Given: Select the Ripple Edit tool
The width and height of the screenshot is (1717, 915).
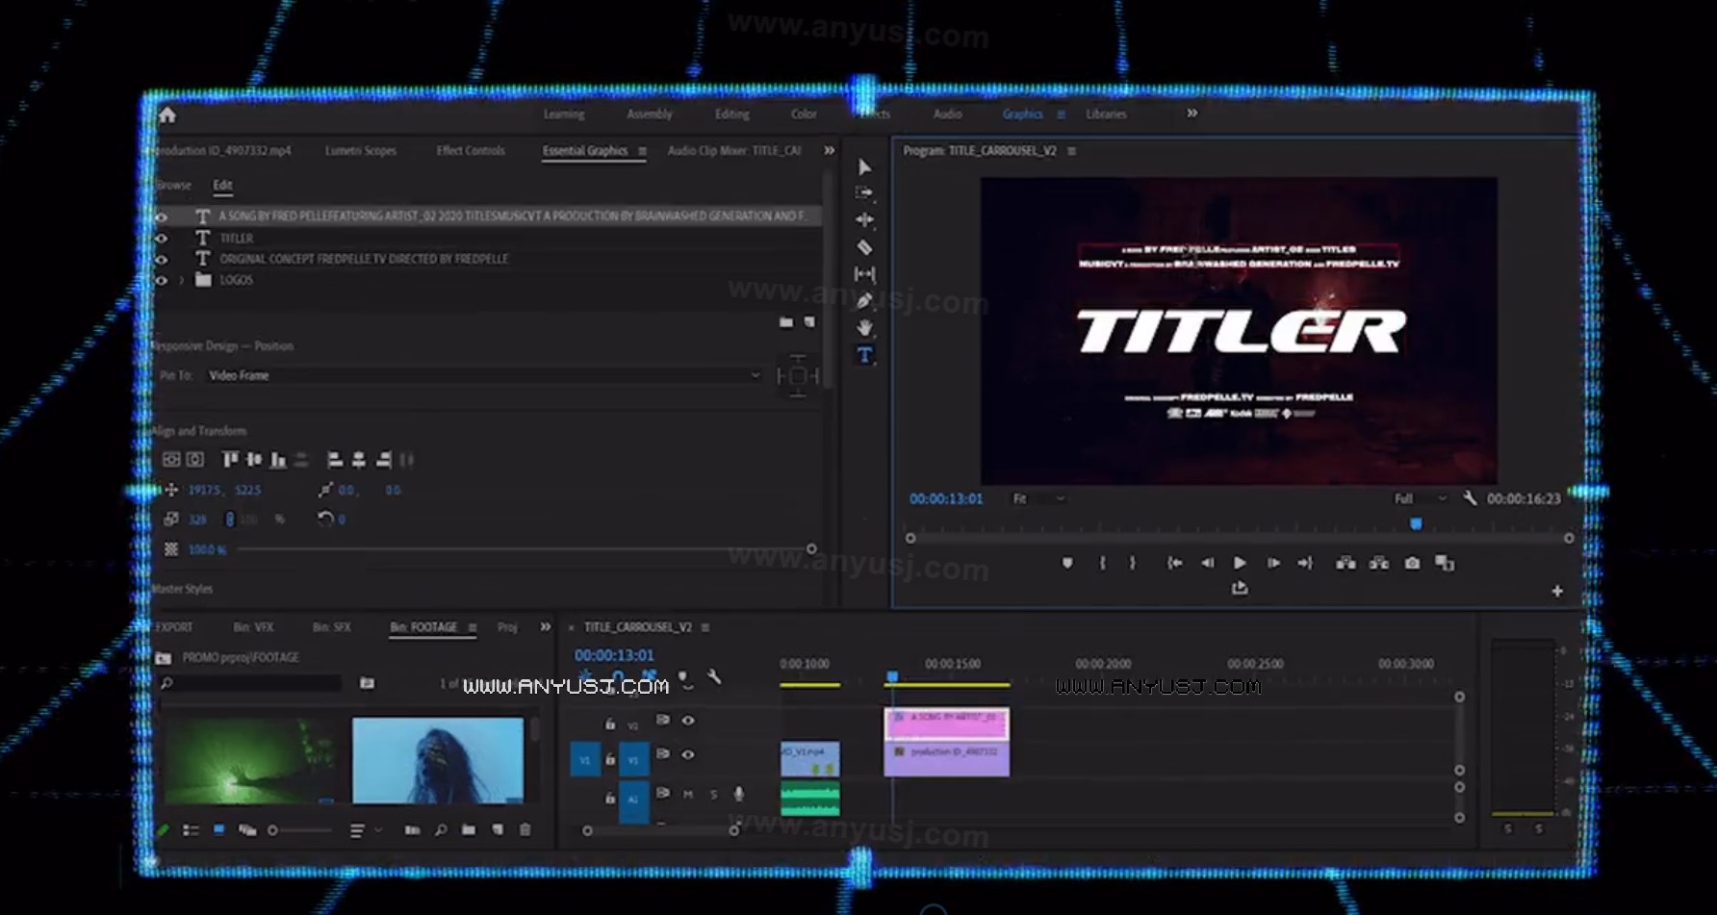Looking at the screenshot, I should (864, 220).
